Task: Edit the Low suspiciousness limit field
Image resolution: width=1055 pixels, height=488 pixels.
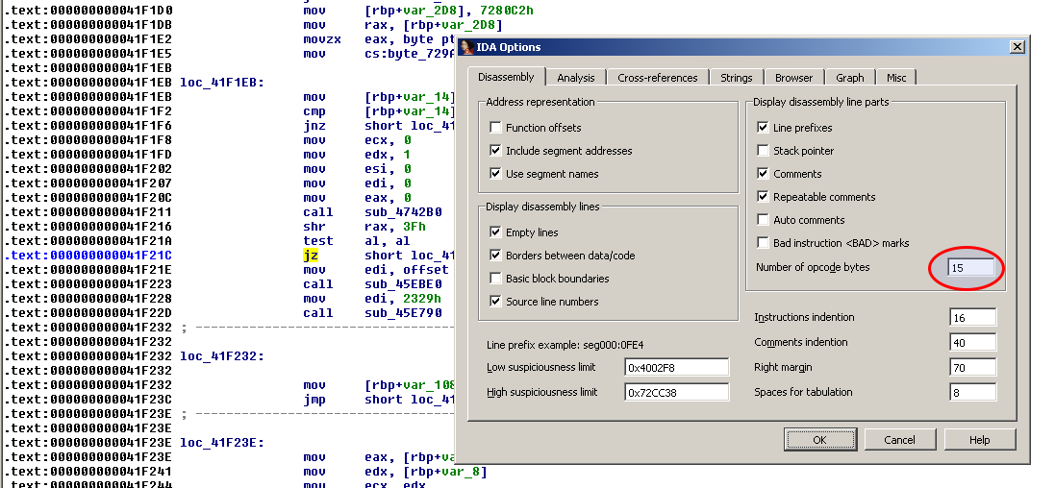Action: point(676,367)
